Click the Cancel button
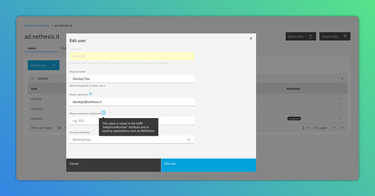Viewport: 375px width, 196px height. pos(114,165)
